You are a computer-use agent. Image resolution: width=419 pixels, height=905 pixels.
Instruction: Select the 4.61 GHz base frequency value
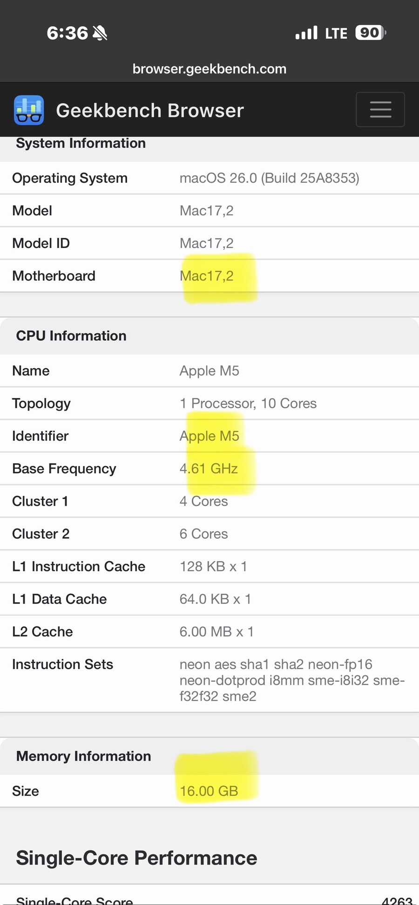[209, 469]
